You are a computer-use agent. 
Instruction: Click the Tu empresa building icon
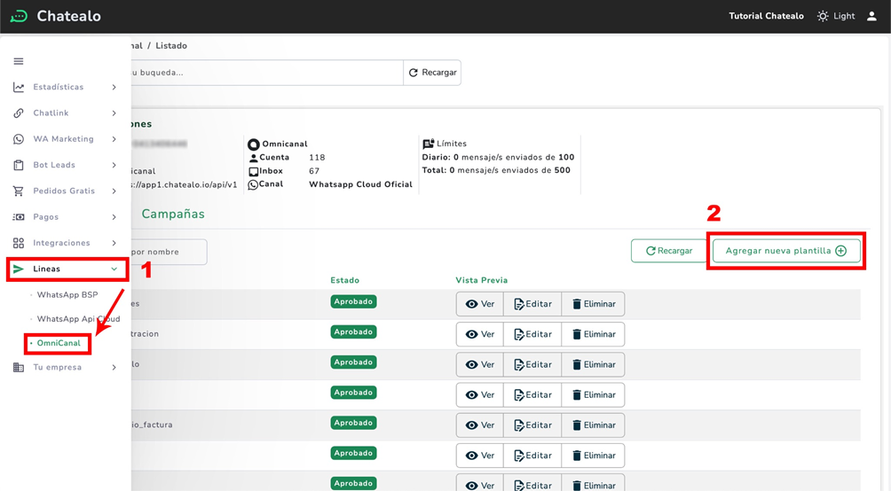click(19, 367)
